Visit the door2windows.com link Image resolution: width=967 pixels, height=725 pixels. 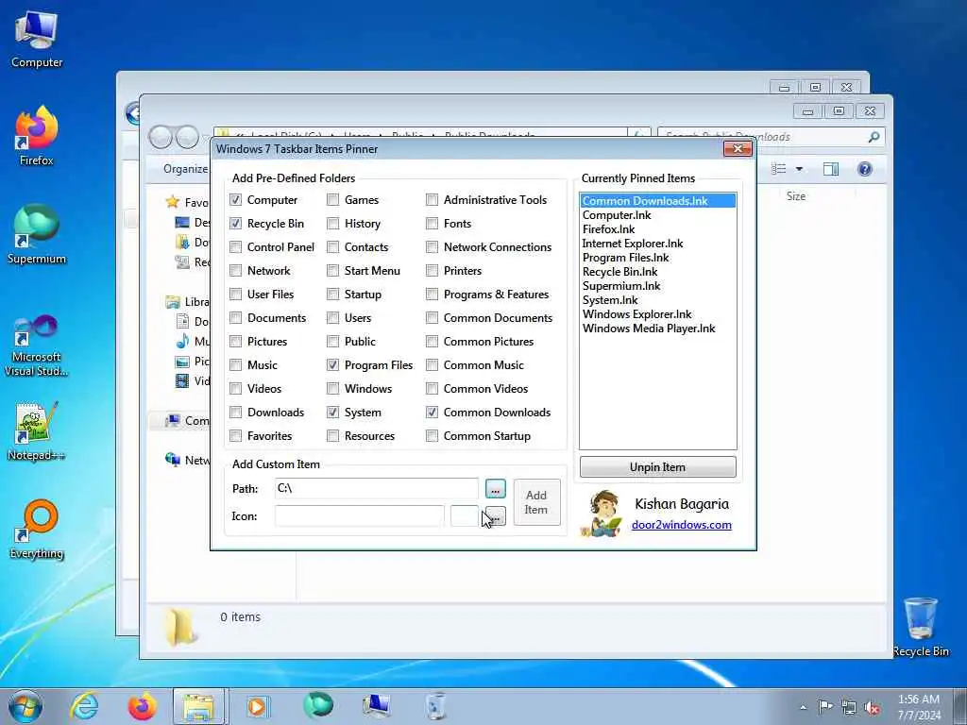point(682,525)
